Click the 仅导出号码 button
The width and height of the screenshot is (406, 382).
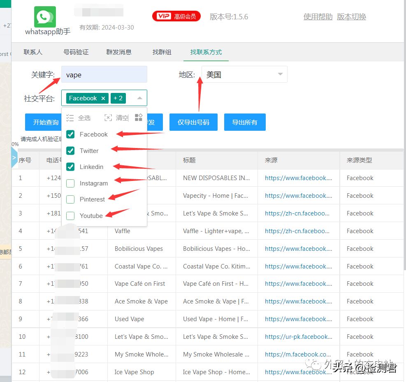click(x=193, y=122)
